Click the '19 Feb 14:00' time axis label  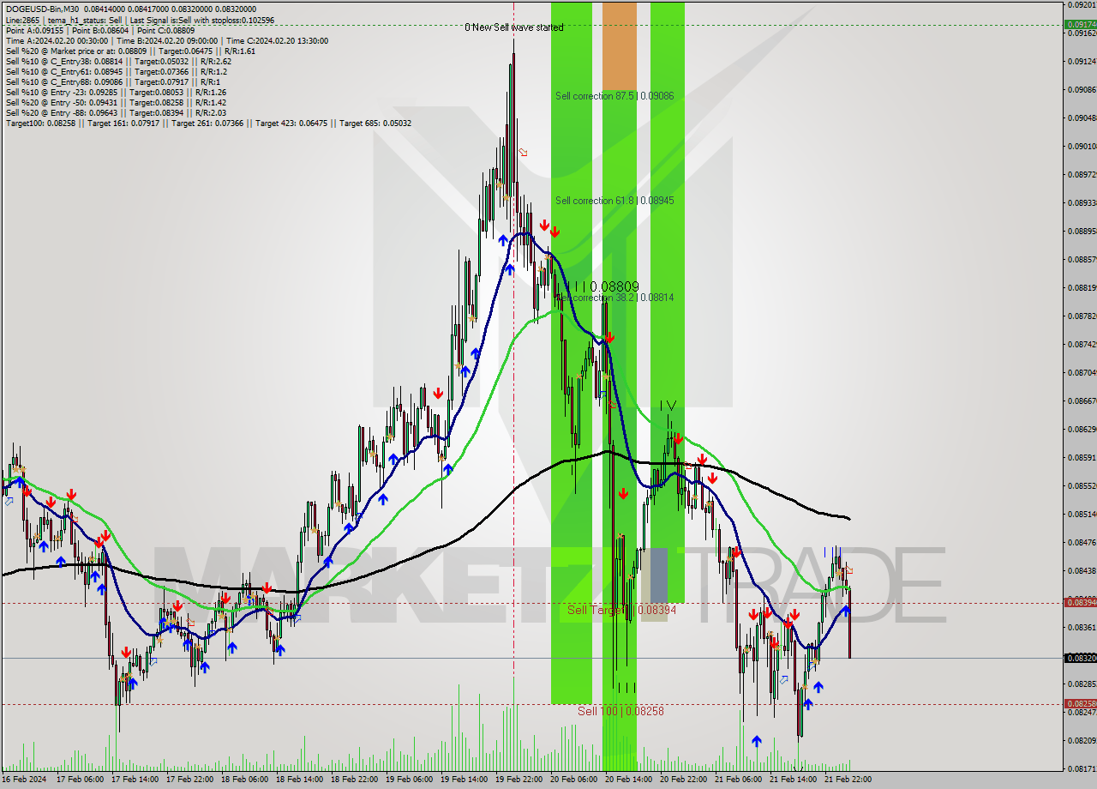tap(464, 780)
